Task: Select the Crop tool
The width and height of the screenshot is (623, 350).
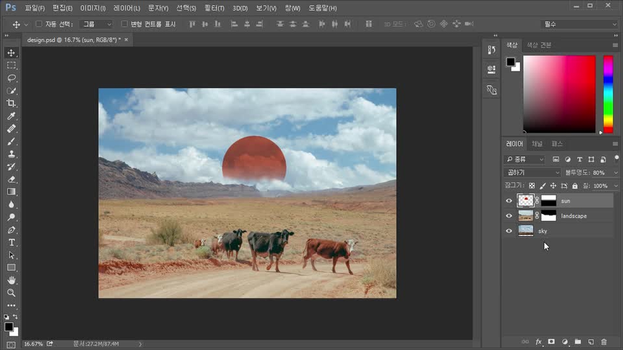Action: pos(11,103)
